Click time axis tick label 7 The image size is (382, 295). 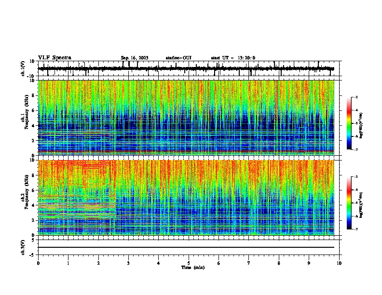249,263
